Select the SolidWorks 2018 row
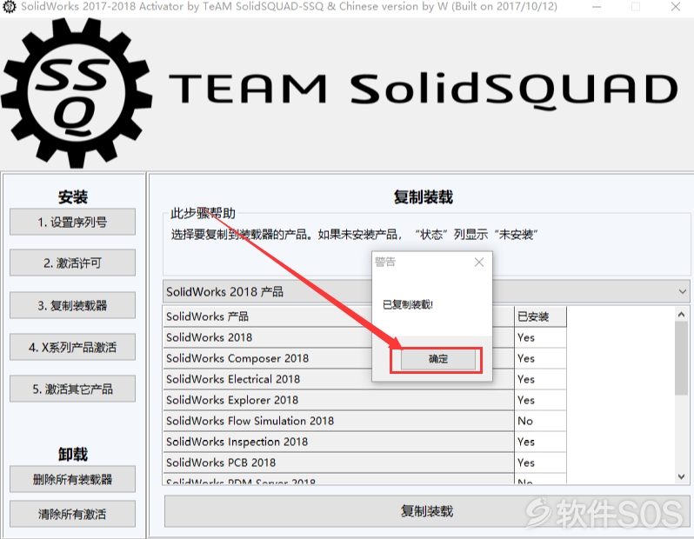Screen dimensions: 694x539 [x=338, y=337]
